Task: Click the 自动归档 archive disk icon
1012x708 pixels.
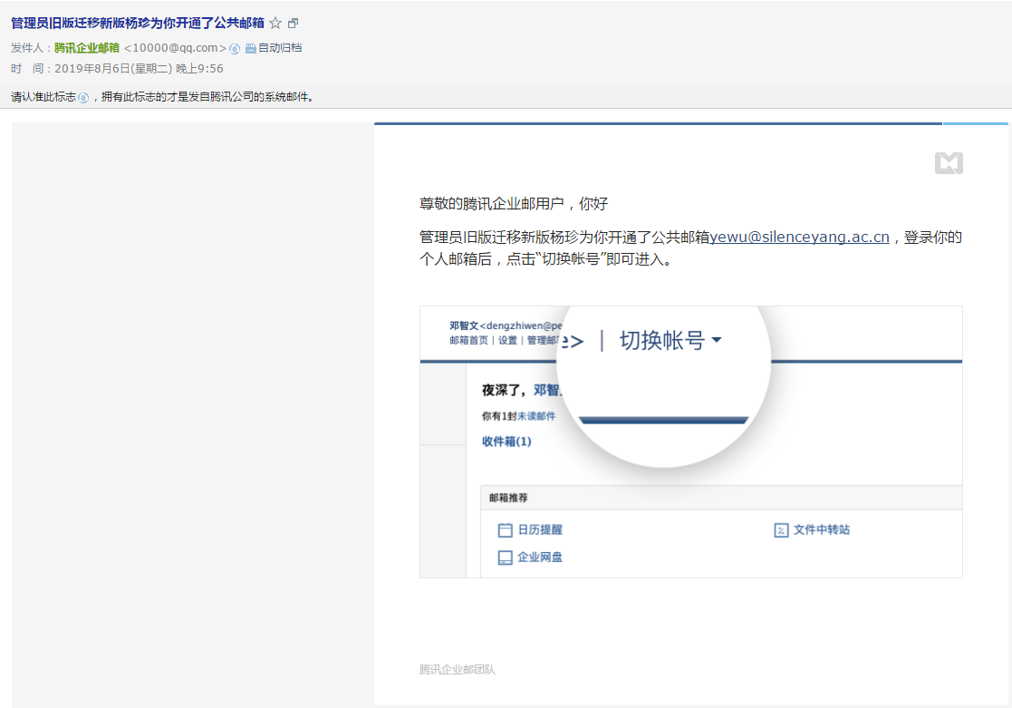Action: point(251,47)
